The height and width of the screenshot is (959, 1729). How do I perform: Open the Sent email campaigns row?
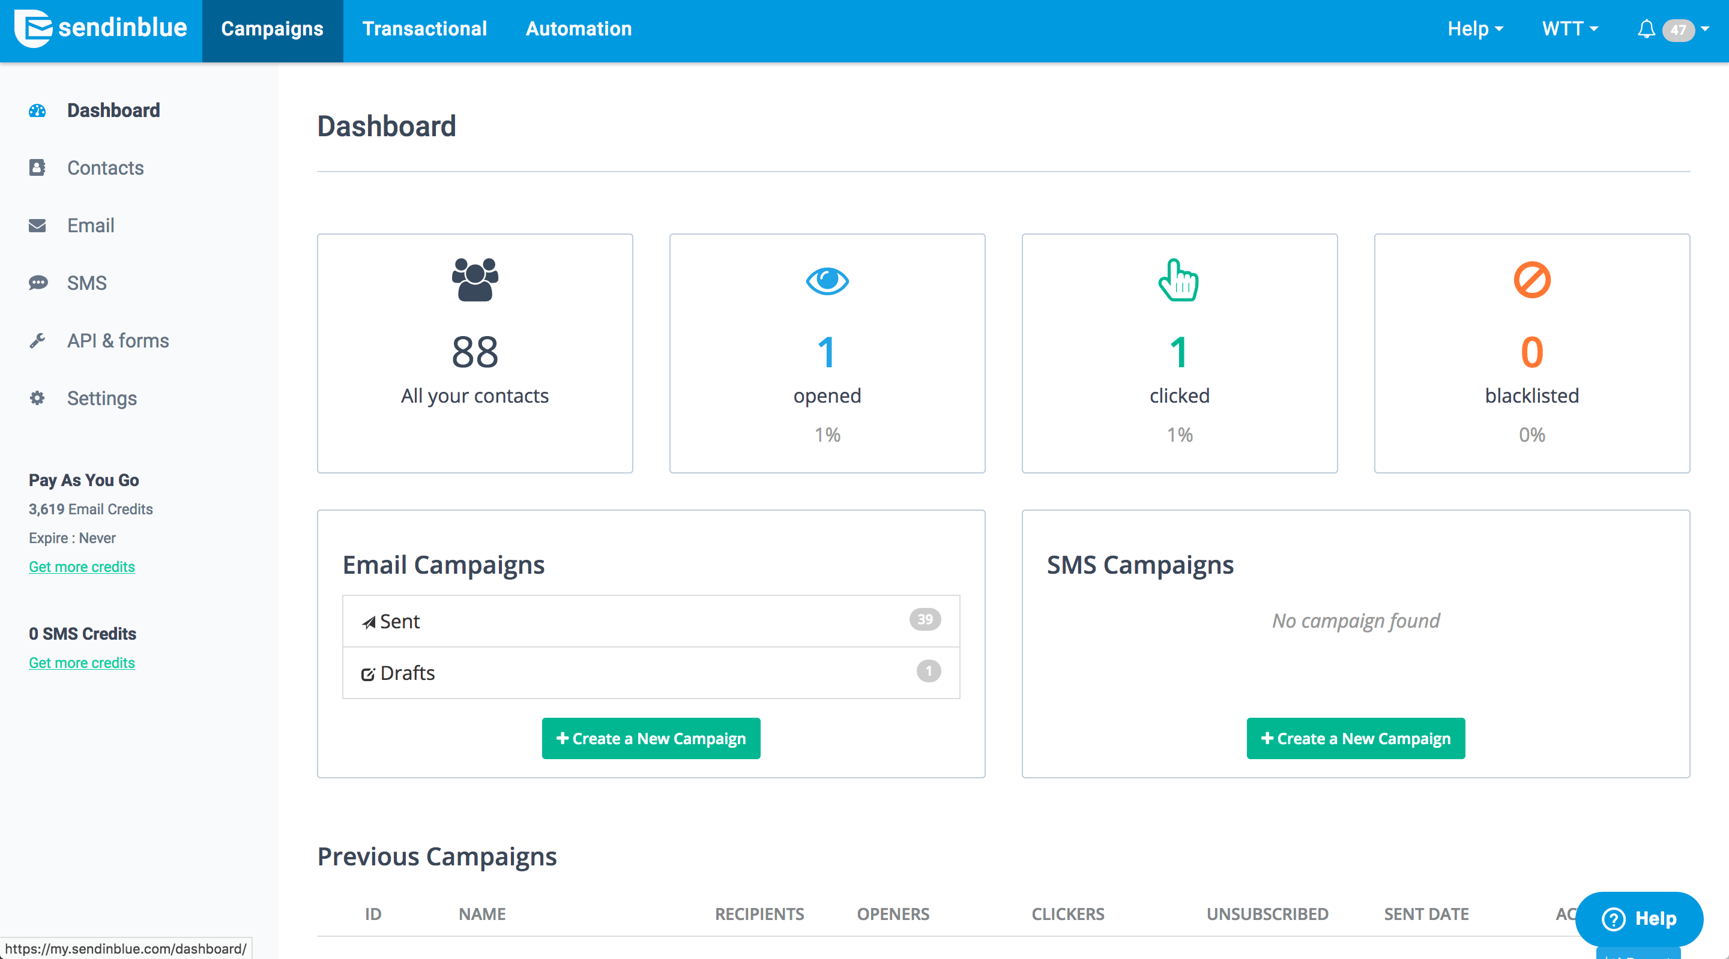(x=651, y=622)
